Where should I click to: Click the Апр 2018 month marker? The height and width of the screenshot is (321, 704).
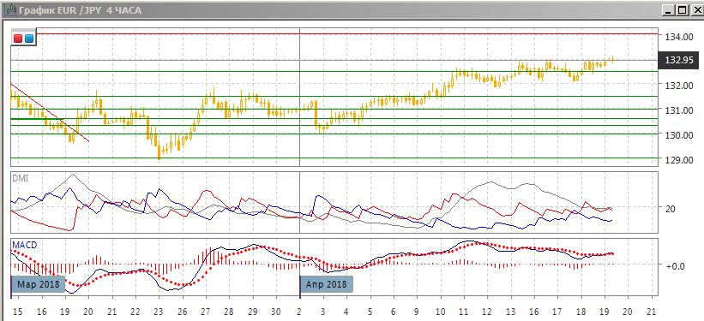pyautogui.click(x=327, y=284)
